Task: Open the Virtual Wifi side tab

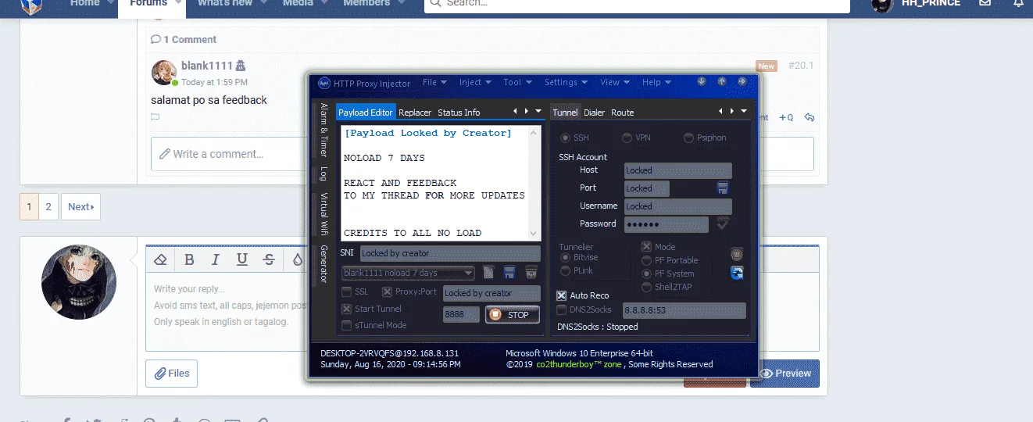Action: pos(323,215)
